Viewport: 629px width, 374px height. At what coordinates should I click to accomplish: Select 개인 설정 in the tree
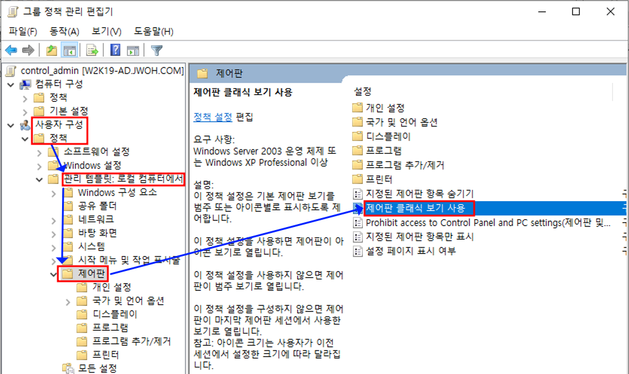[111, 287]
